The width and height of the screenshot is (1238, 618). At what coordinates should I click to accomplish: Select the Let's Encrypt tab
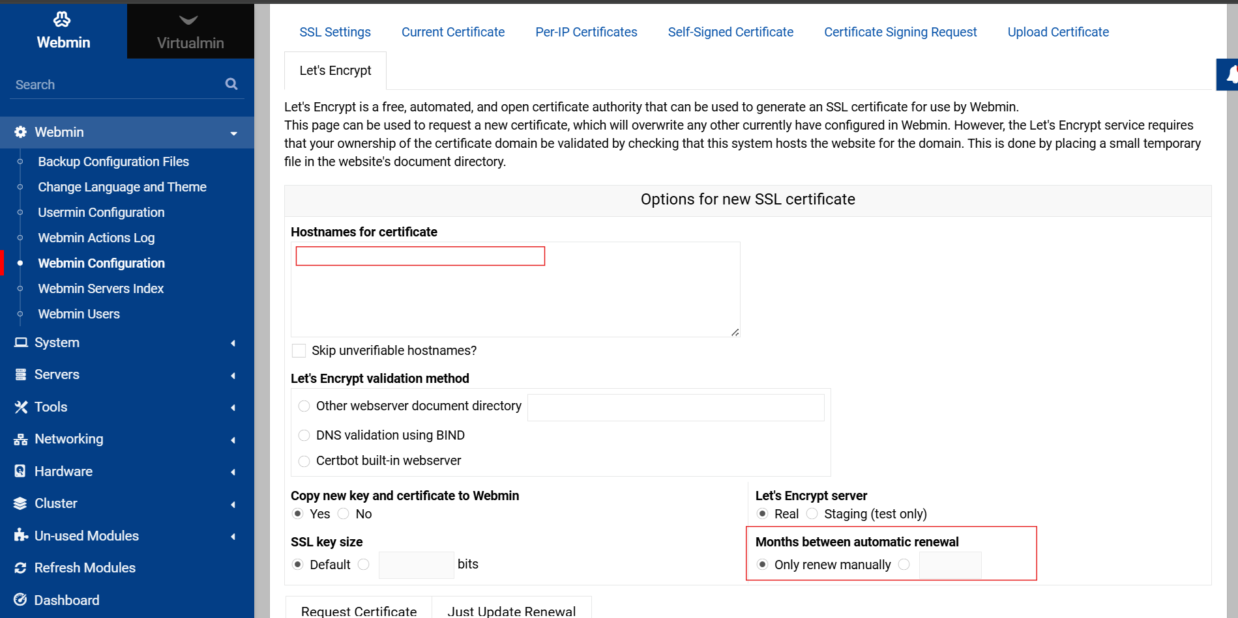(x=335, y=70)
